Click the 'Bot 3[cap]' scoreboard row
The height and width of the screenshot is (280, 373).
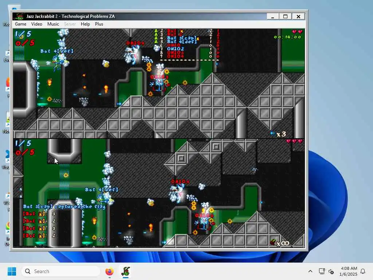tap(182, 38)
